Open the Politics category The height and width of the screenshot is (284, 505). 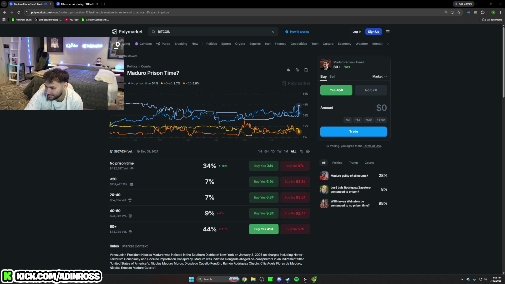coord(212,44)
